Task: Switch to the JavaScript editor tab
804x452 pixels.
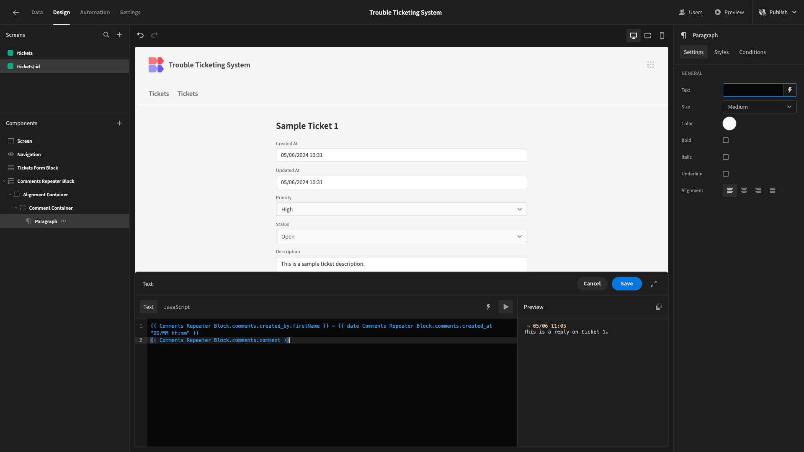Action: (x=177, y=307)
